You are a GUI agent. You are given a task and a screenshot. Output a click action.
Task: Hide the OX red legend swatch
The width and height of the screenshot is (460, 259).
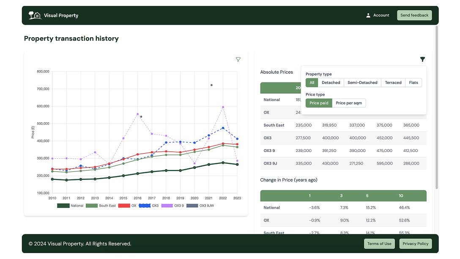[124, 206]
